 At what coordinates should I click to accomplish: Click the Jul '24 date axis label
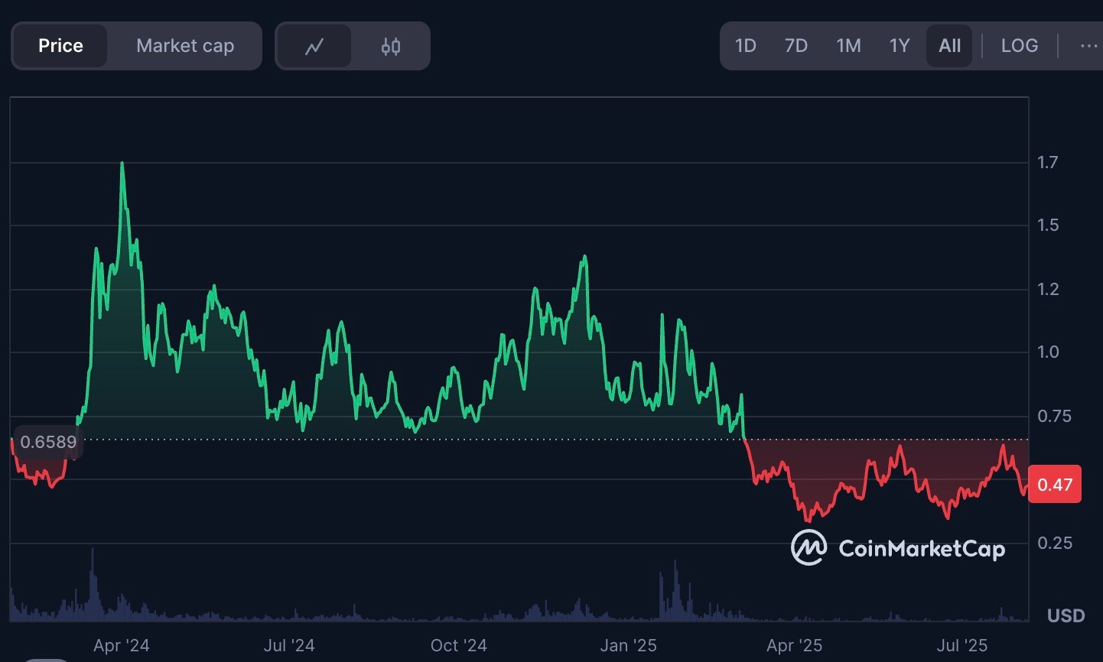[289, 646]
